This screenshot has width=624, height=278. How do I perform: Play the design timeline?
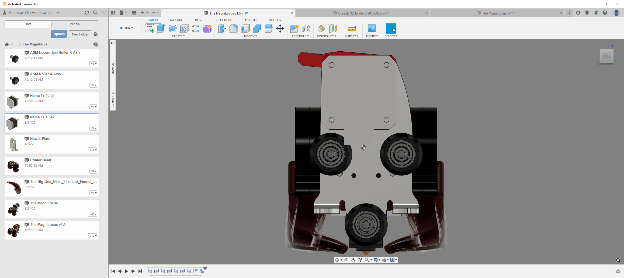click(126, 271)
